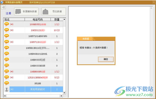Screen dimensions: 156x99
Task: Select SMS icon for row 100860551
Action: click(x=7, y=24)
